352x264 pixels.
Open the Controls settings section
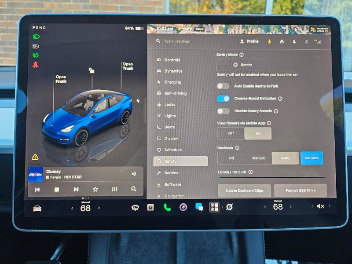coord(172,60)
